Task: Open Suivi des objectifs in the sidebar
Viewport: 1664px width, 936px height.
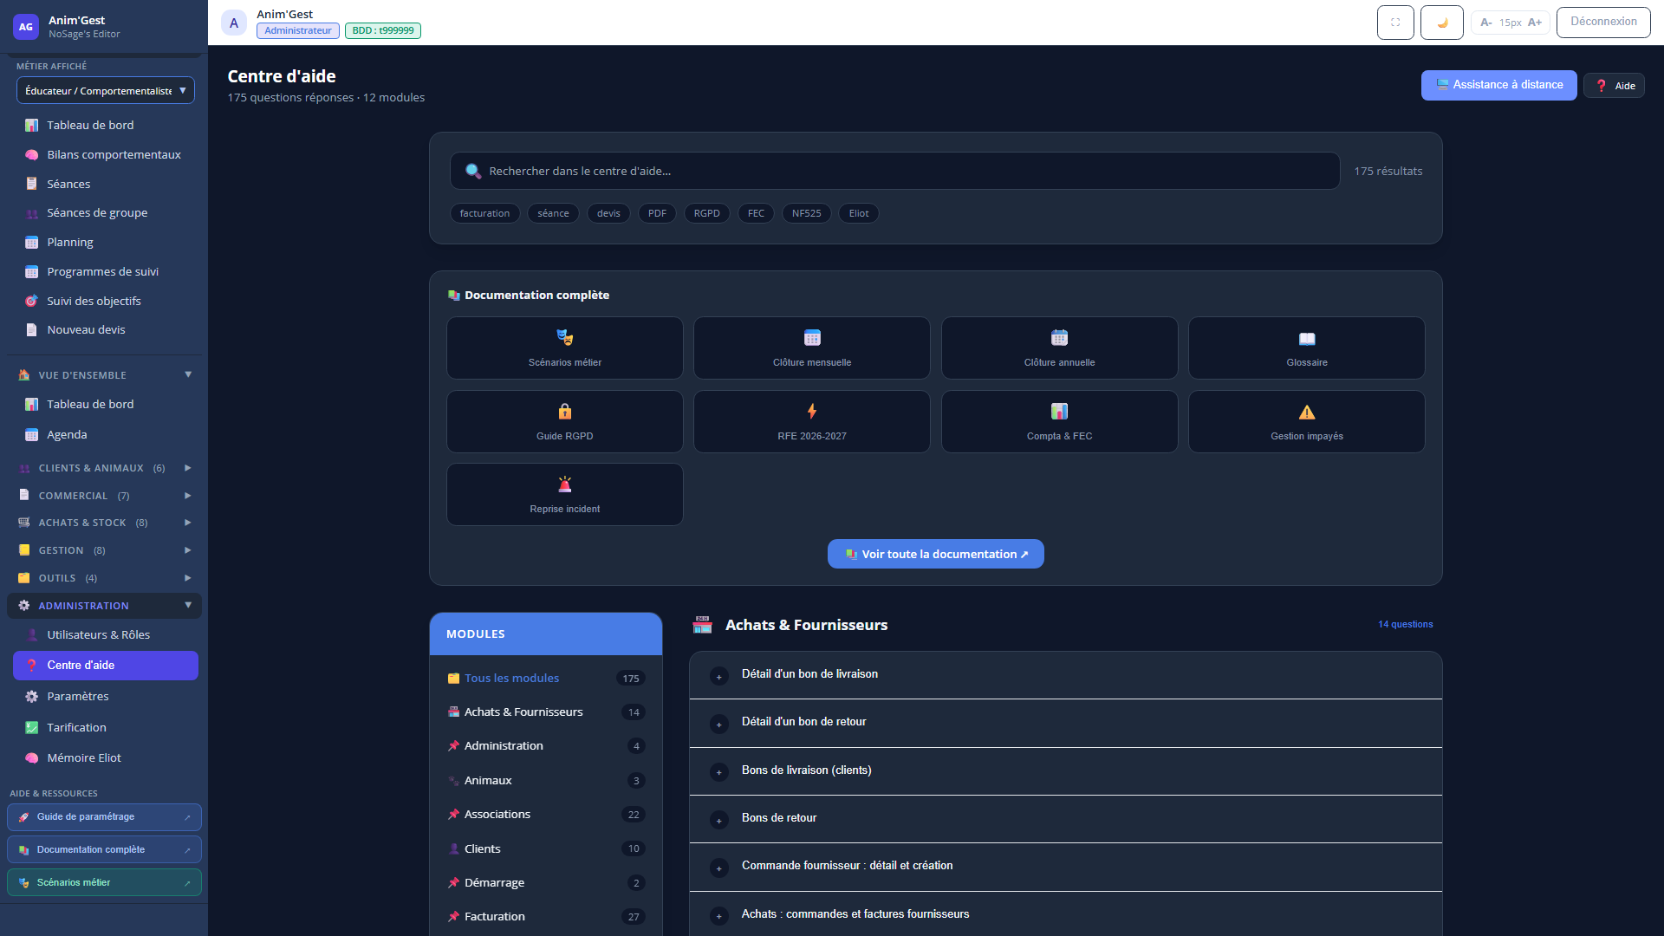Action: coord(104,301)
